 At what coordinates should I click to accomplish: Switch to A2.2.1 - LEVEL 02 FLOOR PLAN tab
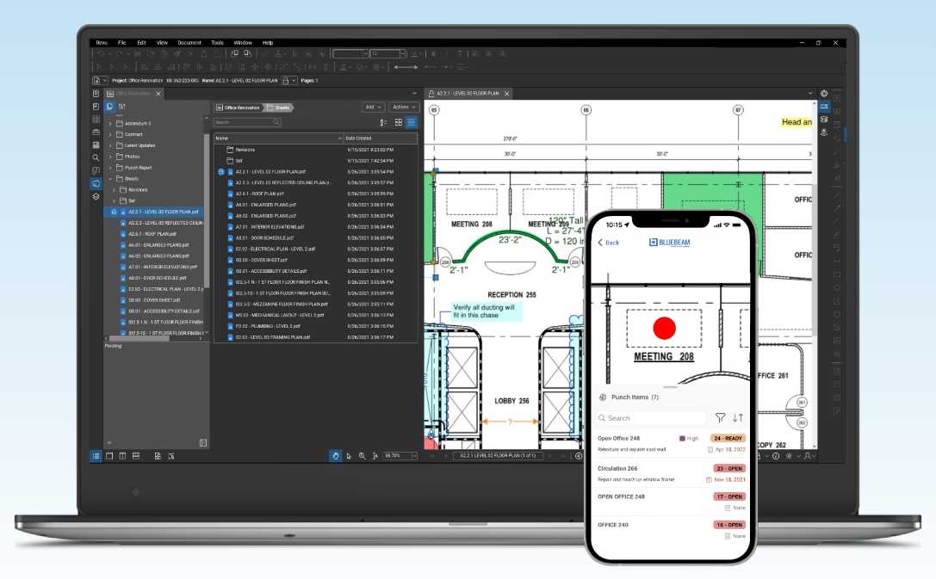click(x=468, y=93)
